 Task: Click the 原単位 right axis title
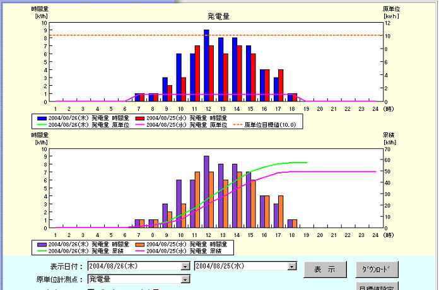click(x=392, y=9)
